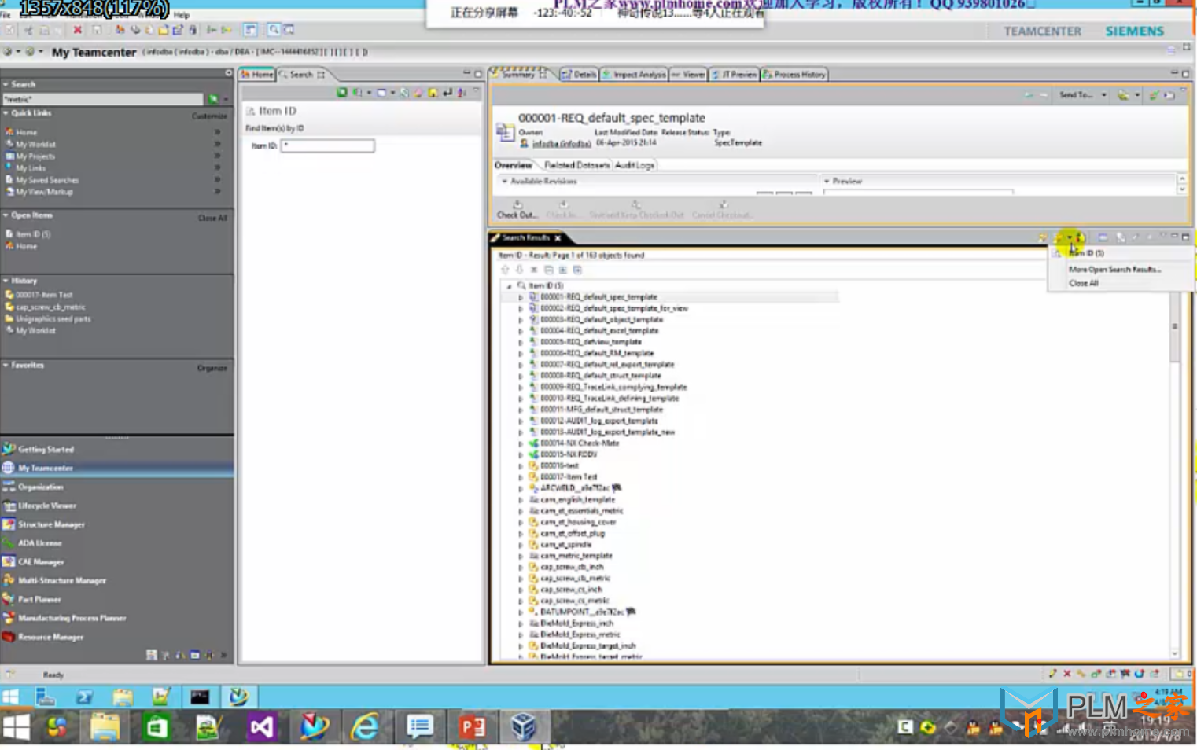This screenshot has height=750, width=1197.
Task: Open Part Planner application
Action: click(x=39, y=599)
